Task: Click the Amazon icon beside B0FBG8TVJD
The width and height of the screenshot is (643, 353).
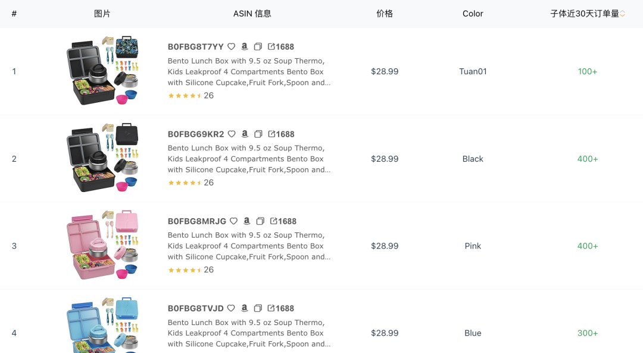Action: pos(245,308)
